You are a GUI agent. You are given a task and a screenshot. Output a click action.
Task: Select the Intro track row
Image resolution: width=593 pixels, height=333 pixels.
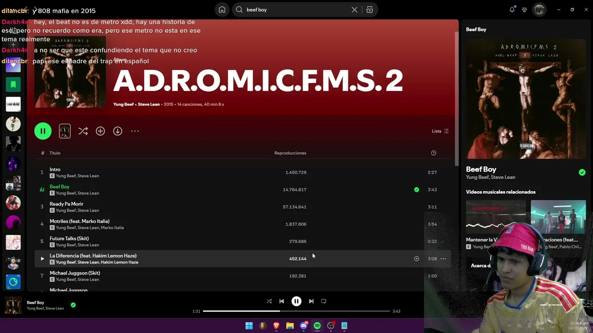[x=242, y=172]
